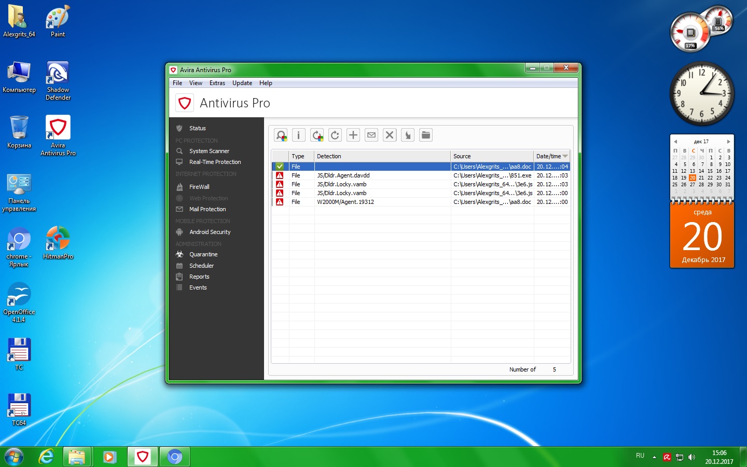This screenshot has width=747, height=467.
Task: Click the Restore object toolbar icon
Action: (317, 135)
